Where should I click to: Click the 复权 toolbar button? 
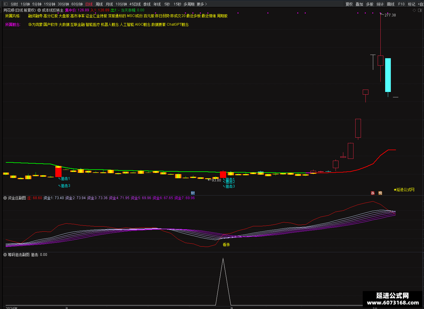click(x=349, y=4)
